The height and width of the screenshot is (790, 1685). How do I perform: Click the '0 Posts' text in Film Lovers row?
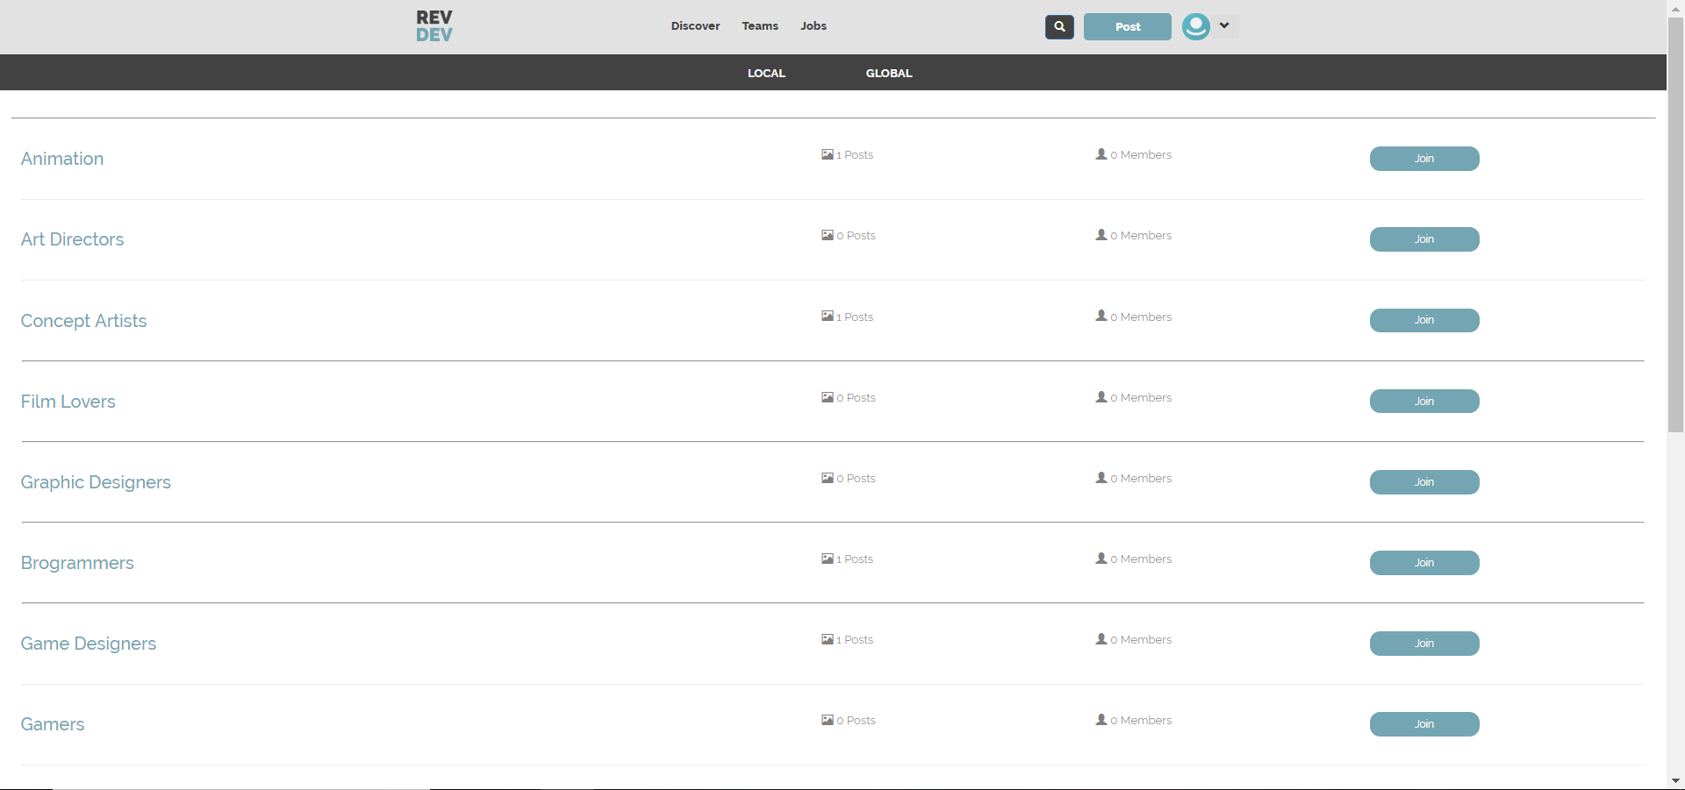coord(857,398)
